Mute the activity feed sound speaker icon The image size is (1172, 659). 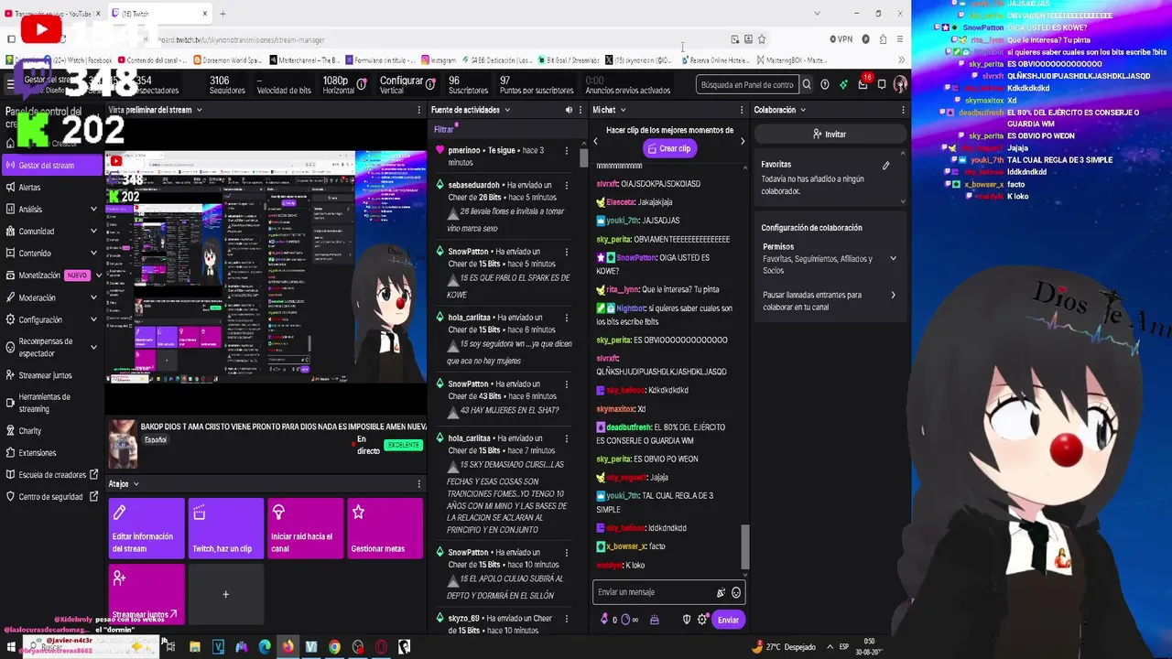pos(569,110)
